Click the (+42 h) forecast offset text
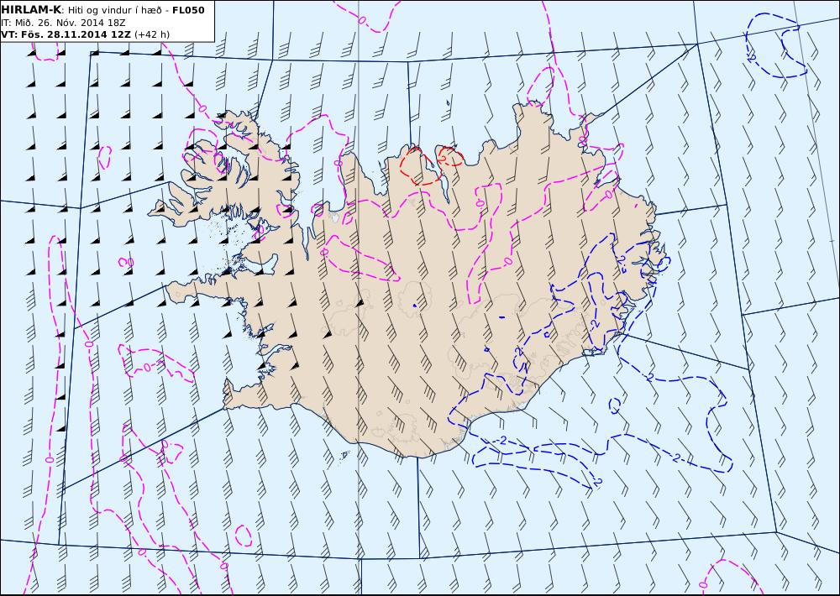This screenshot has width=840, height=596. click(151, 34)
